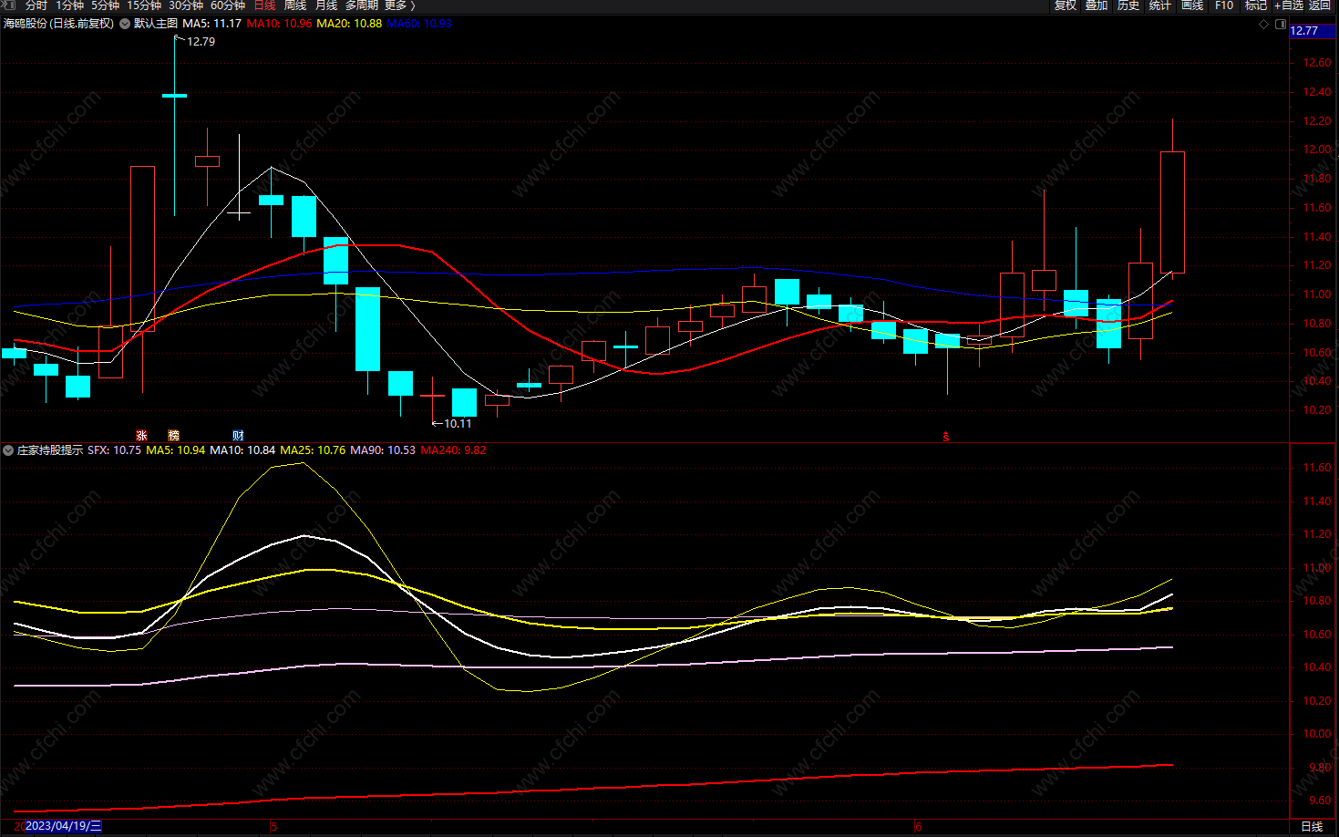Add stock via +自选 button
The image size is (1339, 837).
pos(1289,5)
